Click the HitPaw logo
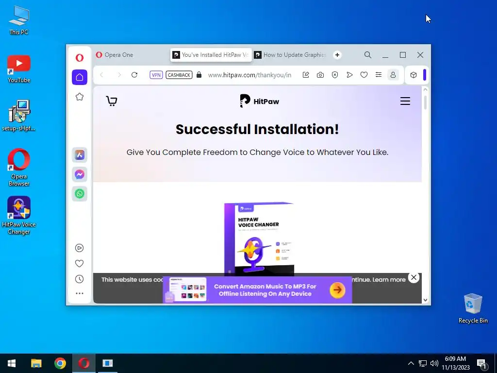The image size is (497, 373). (260, 101)
